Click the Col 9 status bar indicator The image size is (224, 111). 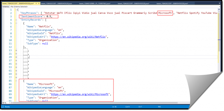point(127,107)
